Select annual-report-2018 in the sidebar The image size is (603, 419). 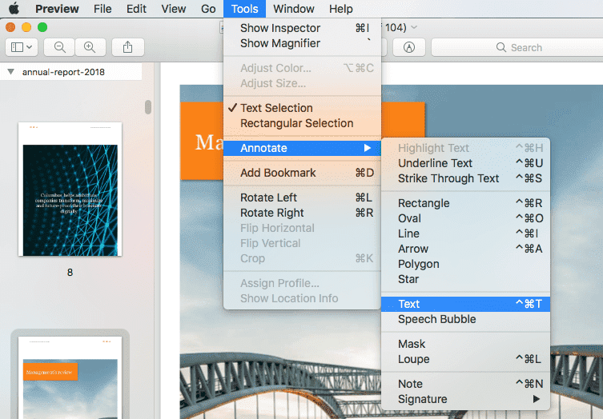click(x=63, y=72)
